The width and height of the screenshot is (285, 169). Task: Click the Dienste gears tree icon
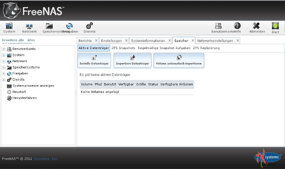click(9, 80)
